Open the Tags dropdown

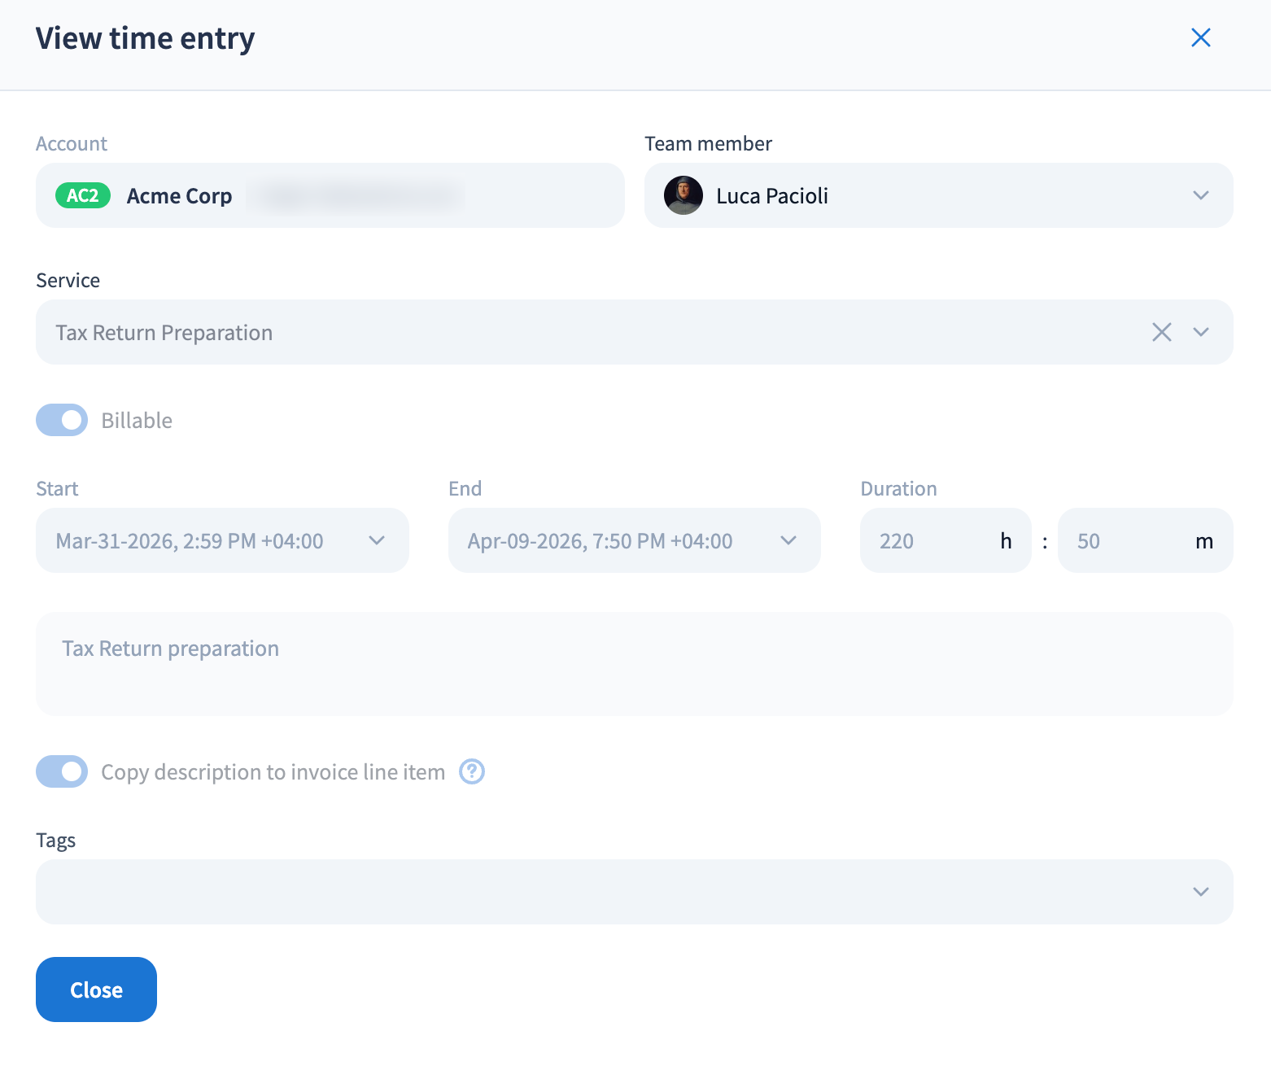(1200, 892)
